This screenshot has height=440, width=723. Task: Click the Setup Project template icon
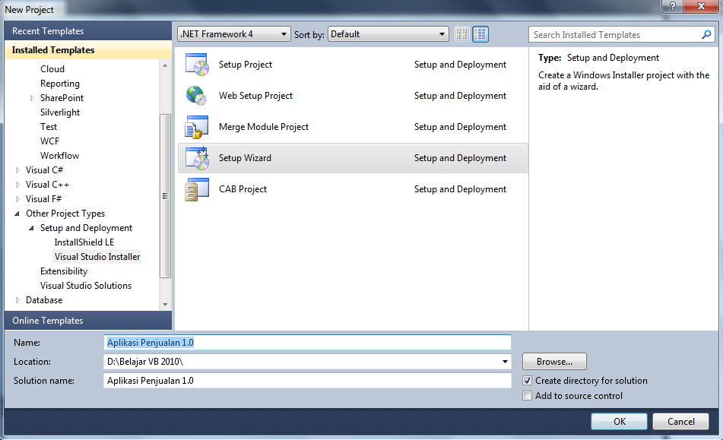pos(197,65)
